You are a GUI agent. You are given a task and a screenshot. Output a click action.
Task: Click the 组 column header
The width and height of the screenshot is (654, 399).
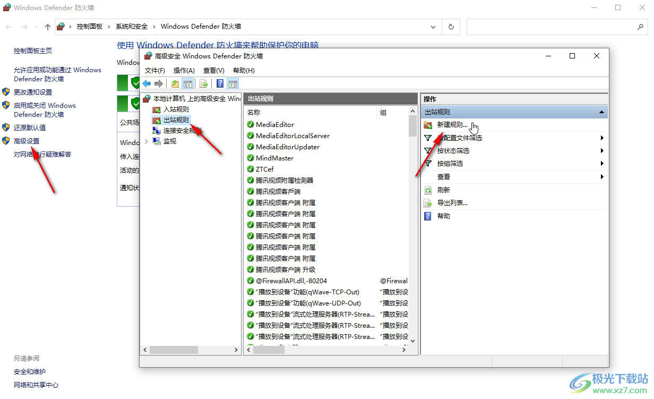[393, 112]
